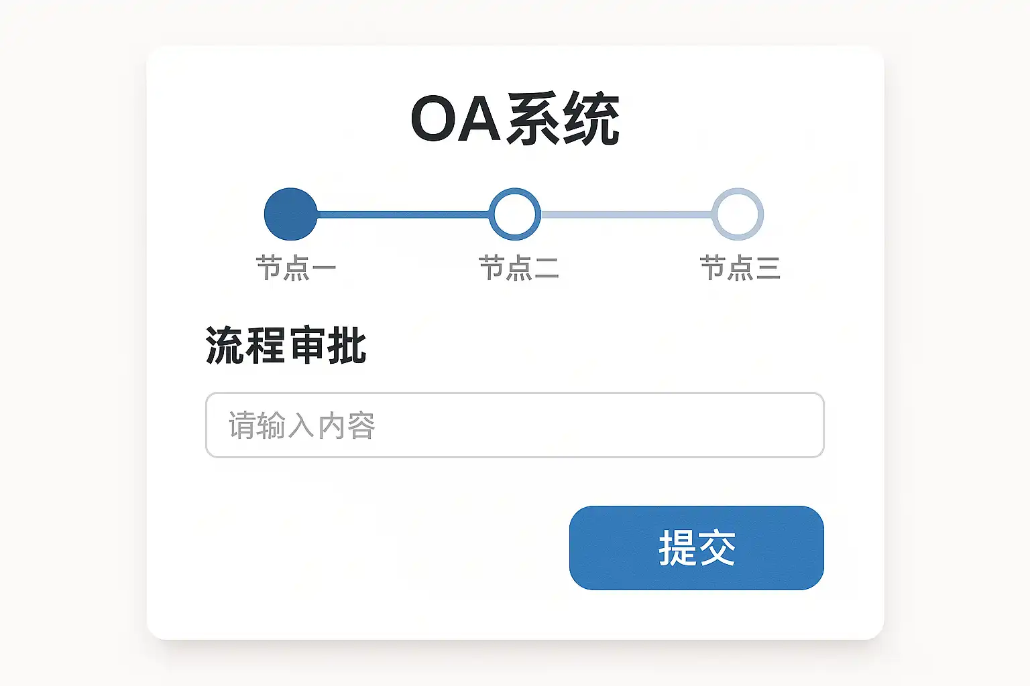Click the 系统 characters in the title
This screenshot has height=686, width=1030.
click(563, 119)
